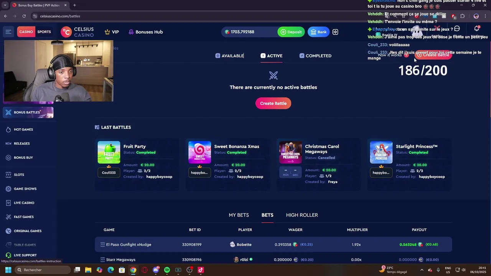Image resolution: width=491 pixels, height=276 pixels.
Task: Switch to the High Roller tab
Action: (x=302, y=215)
